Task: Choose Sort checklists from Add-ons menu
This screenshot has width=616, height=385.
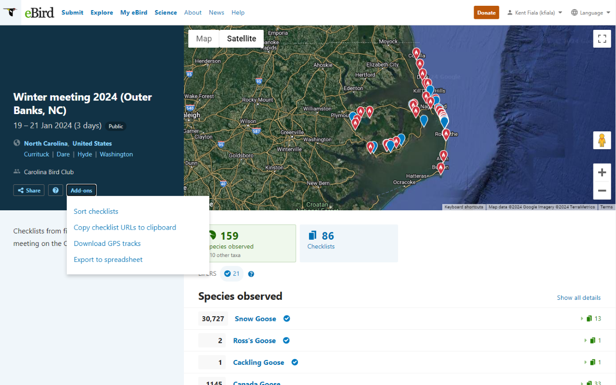Action: coord(96,211)
